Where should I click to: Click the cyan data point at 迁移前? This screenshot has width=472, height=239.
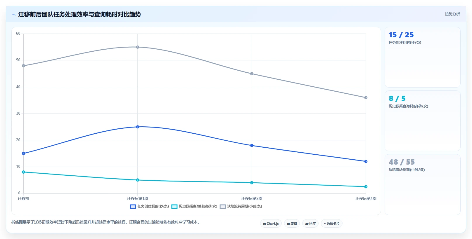(24, 172)
